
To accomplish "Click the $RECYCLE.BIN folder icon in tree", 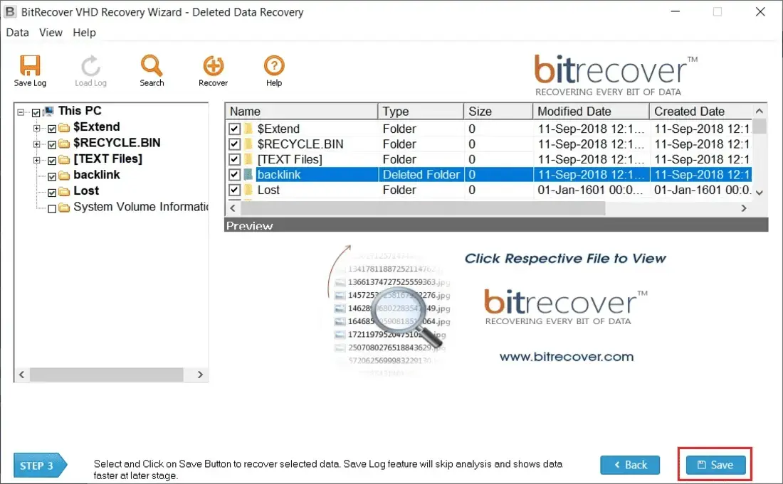I will tap(64, 144).
